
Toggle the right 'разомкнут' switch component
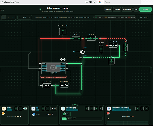click(x=64, y=85)
